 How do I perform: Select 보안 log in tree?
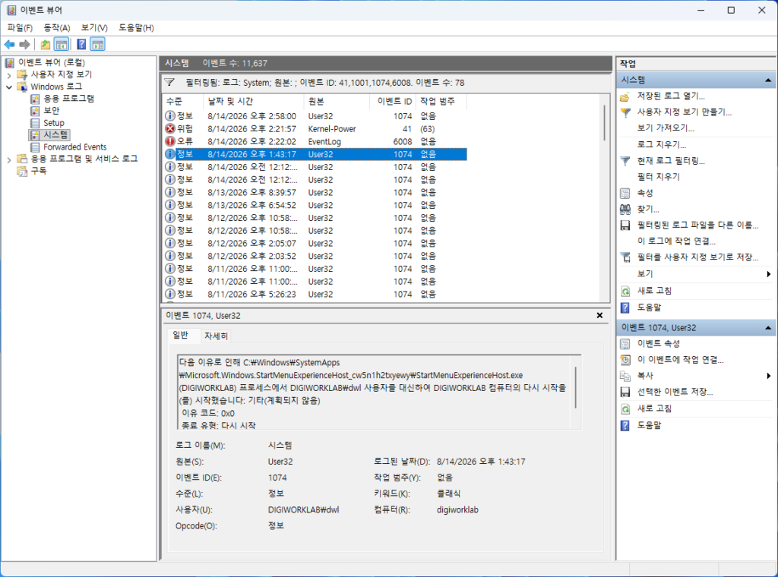[52, 111]
